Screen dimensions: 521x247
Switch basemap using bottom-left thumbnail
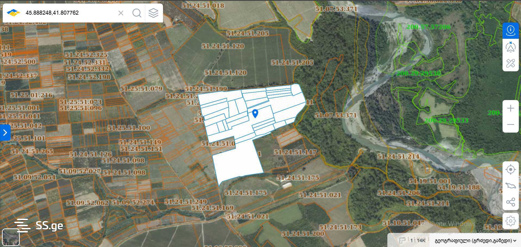11,237
